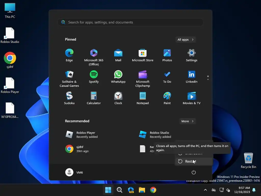Click the network tray icon
Screen dimensions: 261x196
pyautogui.click(x=221, y=190)
